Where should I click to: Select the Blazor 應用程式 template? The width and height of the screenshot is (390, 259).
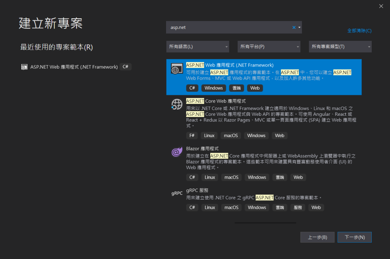264,163
